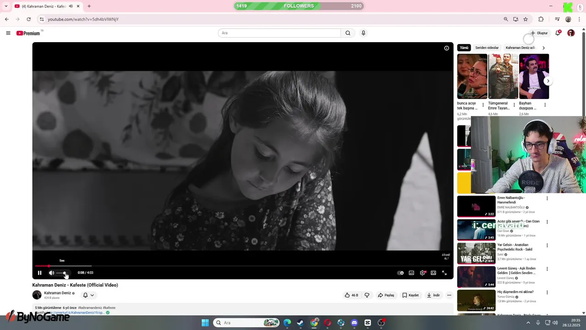
Task: Open options for Emre Nalbantoğlu Hanımefendi
Action: tap(547, 198)
